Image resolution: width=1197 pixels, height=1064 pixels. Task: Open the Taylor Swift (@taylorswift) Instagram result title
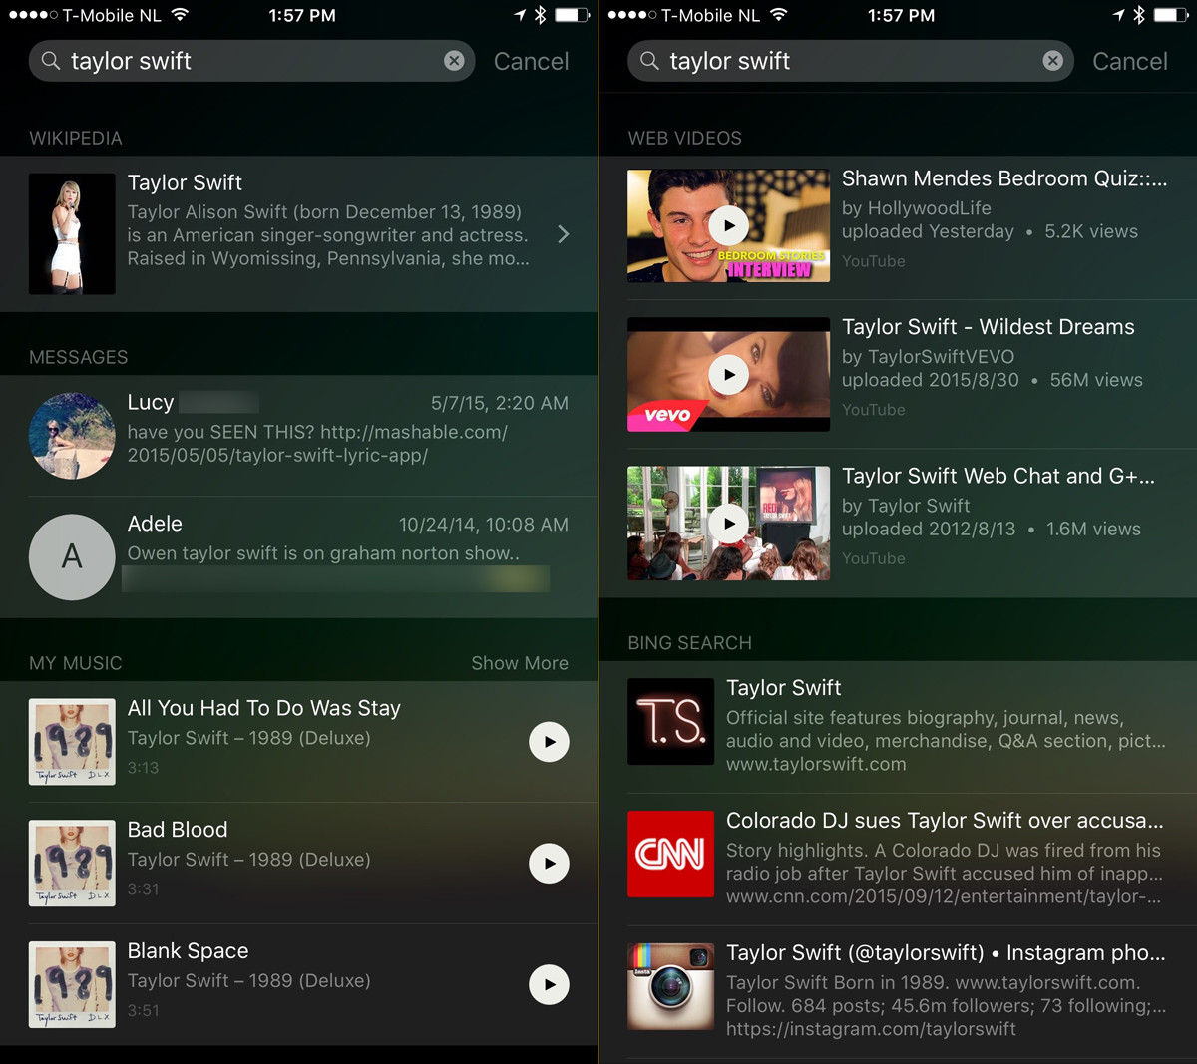(x=946, y=953)
